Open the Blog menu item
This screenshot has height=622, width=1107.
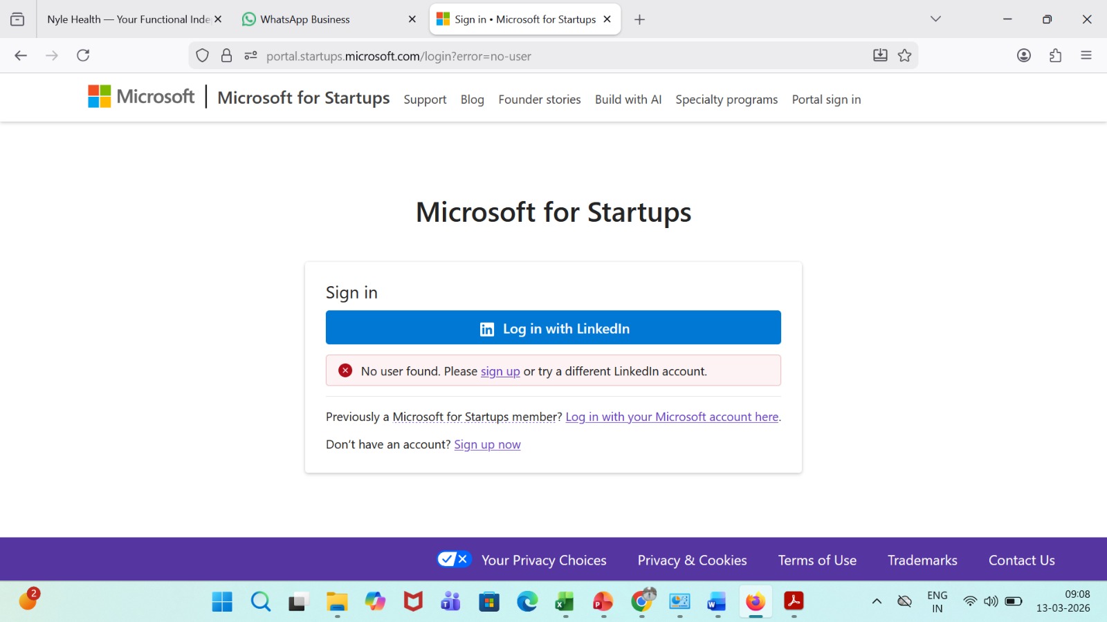pyautogui.click(x=473, y=100)
